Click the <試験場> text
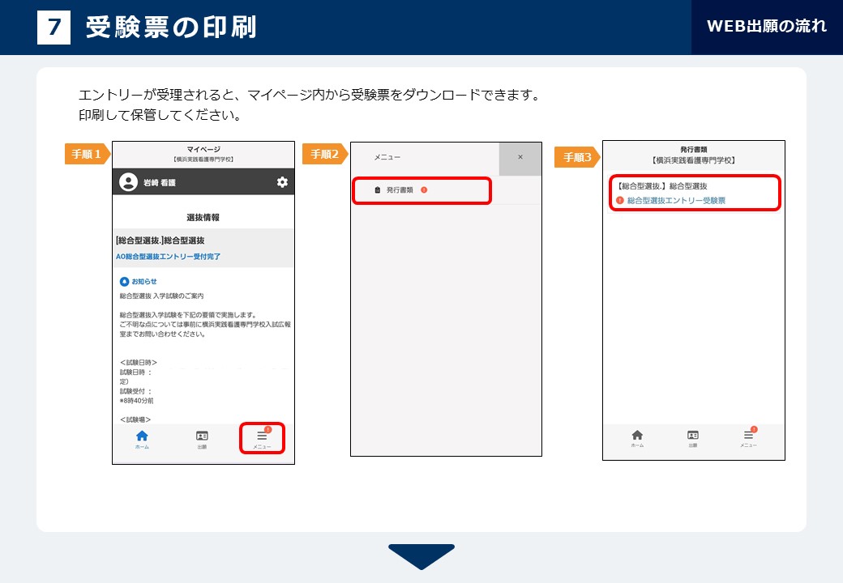This screenshot has width=843, height=583. click(135, 419)
